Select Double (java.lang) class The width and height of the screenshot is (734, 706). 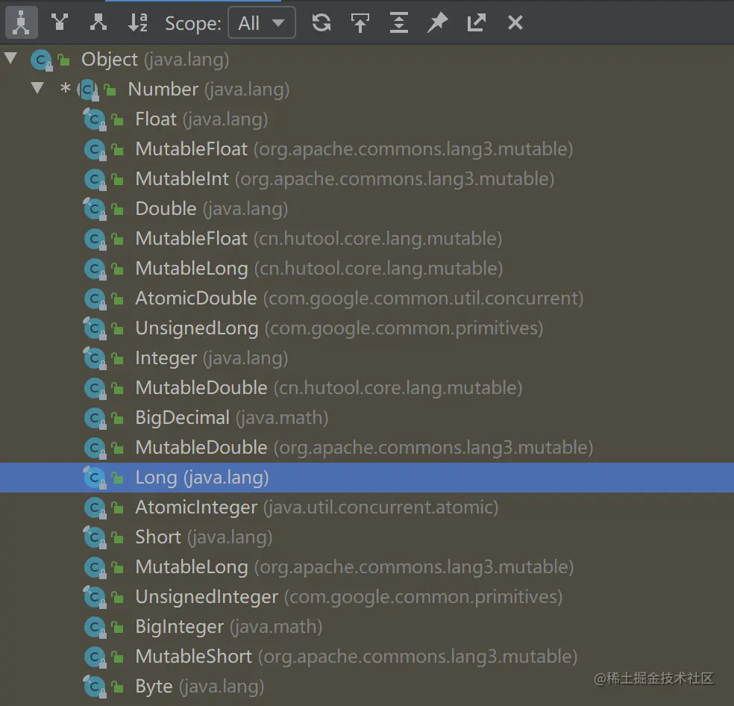tap(367, 208)
